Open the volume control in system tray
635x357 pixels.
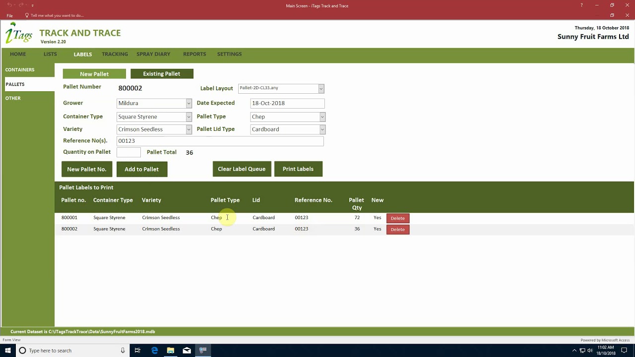[x=591, y=351]
